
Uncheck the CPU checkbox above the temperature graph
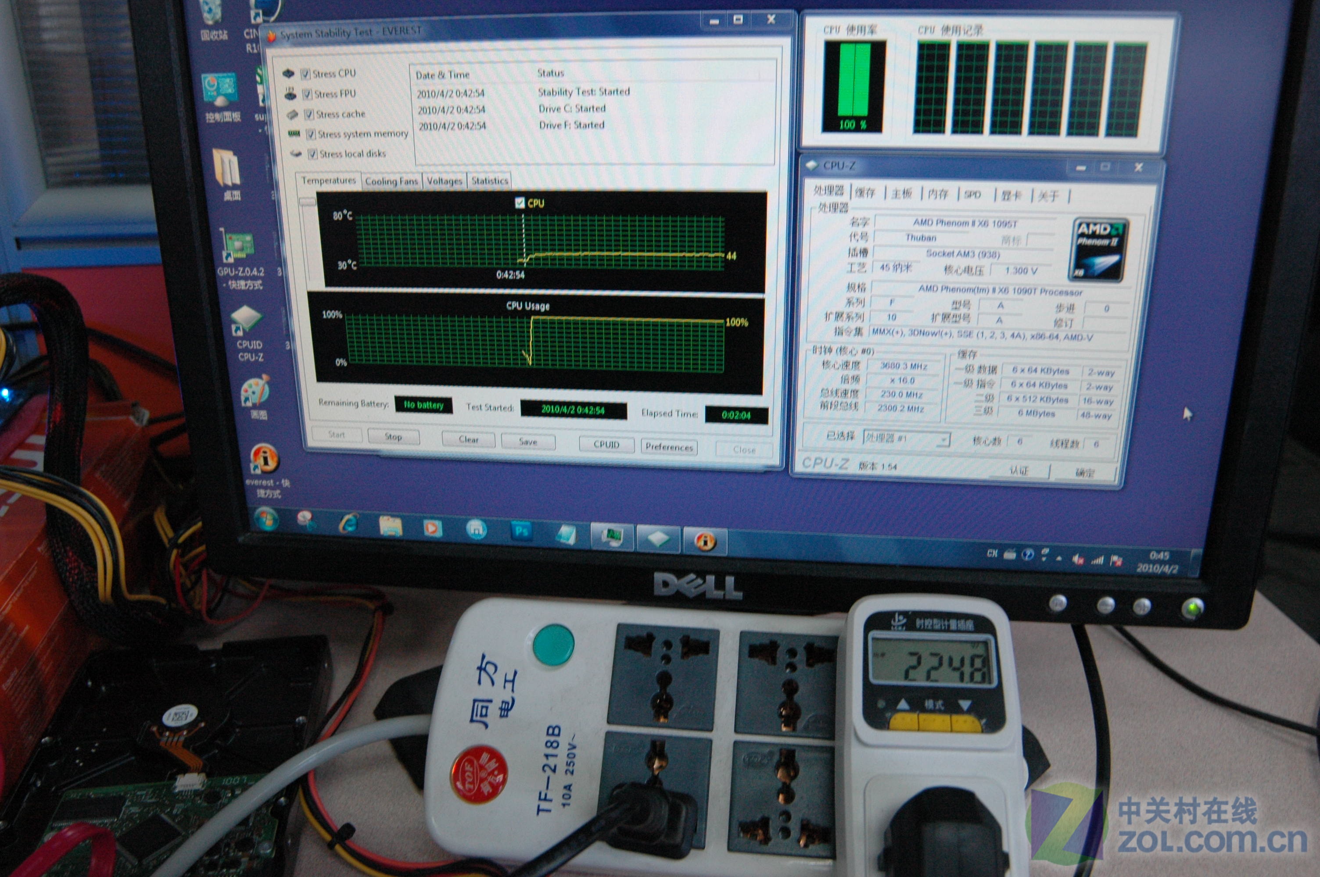(x=520, y=203)
